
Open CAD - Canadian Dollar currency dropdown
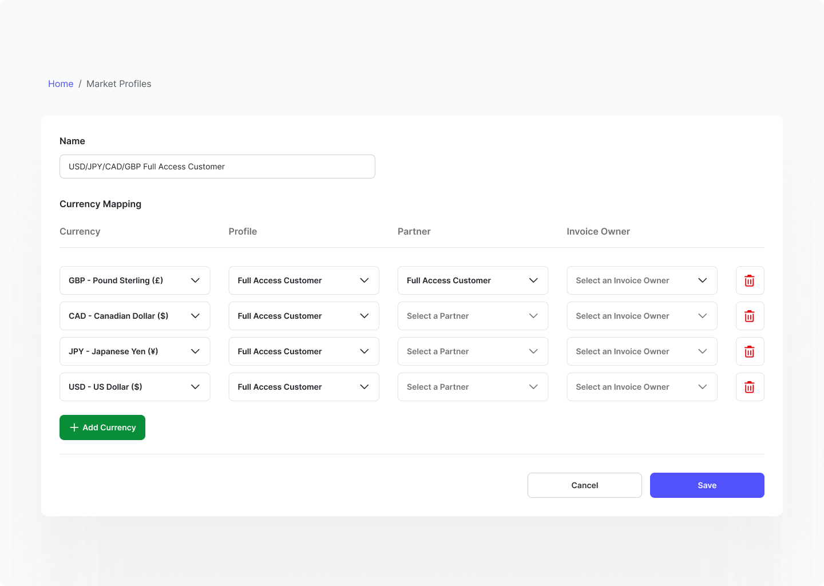[x=134, y=316]
